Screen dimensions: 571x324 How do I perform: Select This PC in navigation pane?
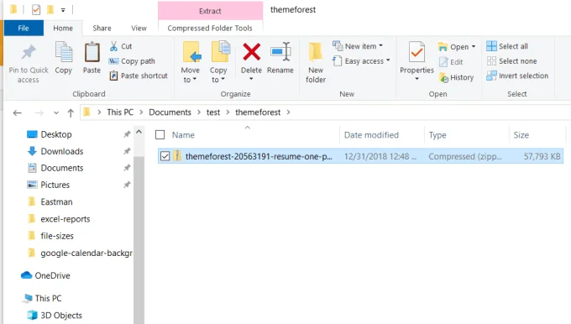point(42,298)
